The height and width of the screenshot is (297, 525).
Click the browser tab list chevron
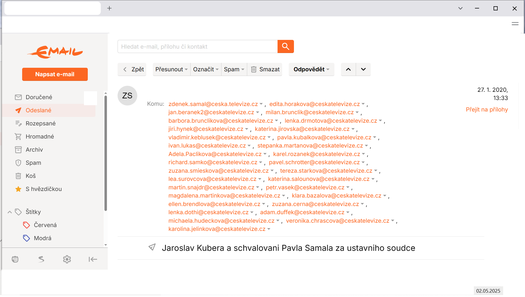click(460, 8)
